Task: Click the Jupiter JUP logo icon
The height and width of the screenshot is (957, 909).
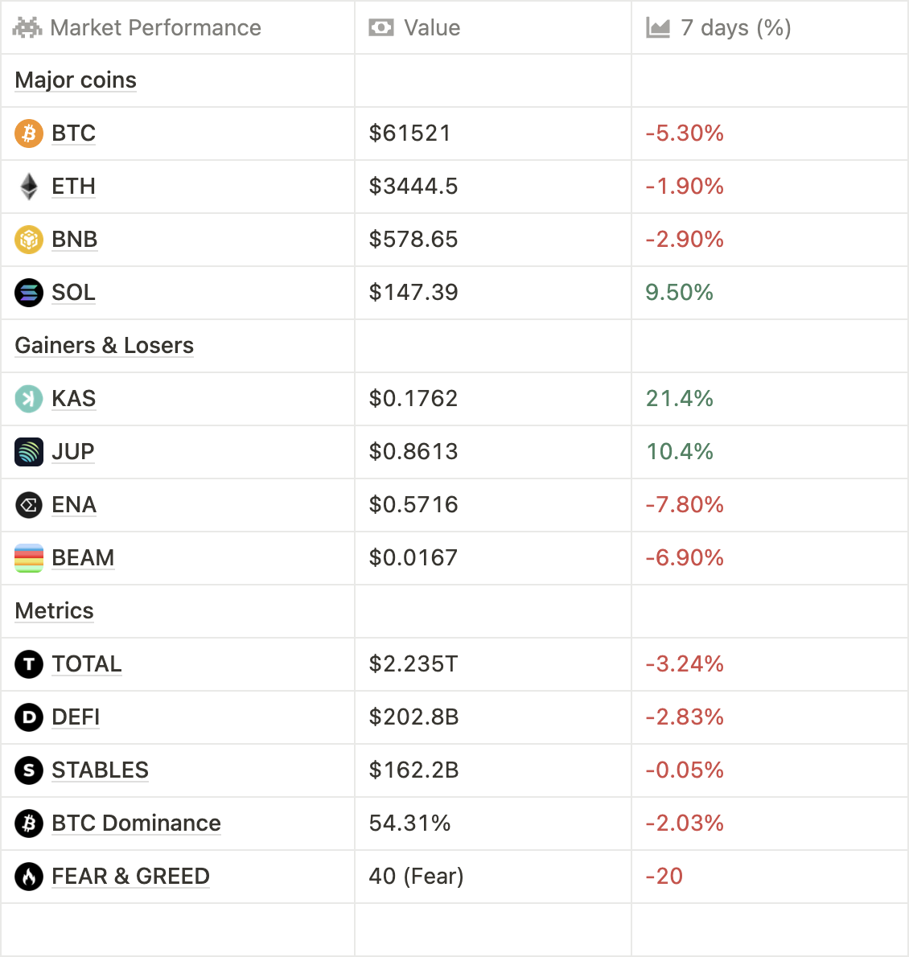Action: tap(29, 452)
